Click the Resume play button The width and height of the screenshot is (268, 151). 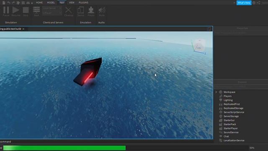[x=16, y=11]
